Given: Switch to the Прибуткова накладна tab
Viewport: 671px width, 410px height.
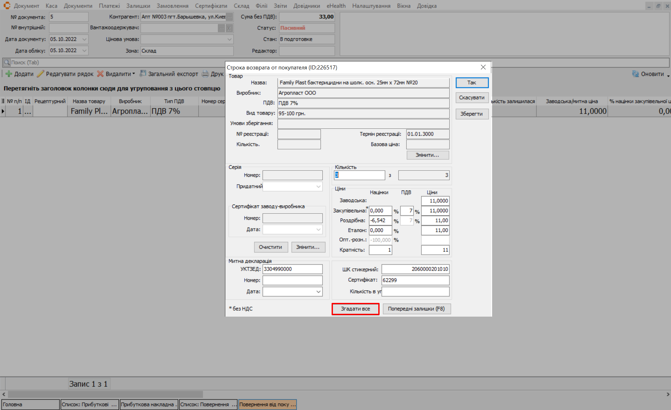Looking at the screenshot, I should tap(148, 404).
